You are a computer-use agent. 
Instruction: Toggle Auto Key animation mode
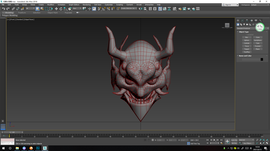point(234,140)
